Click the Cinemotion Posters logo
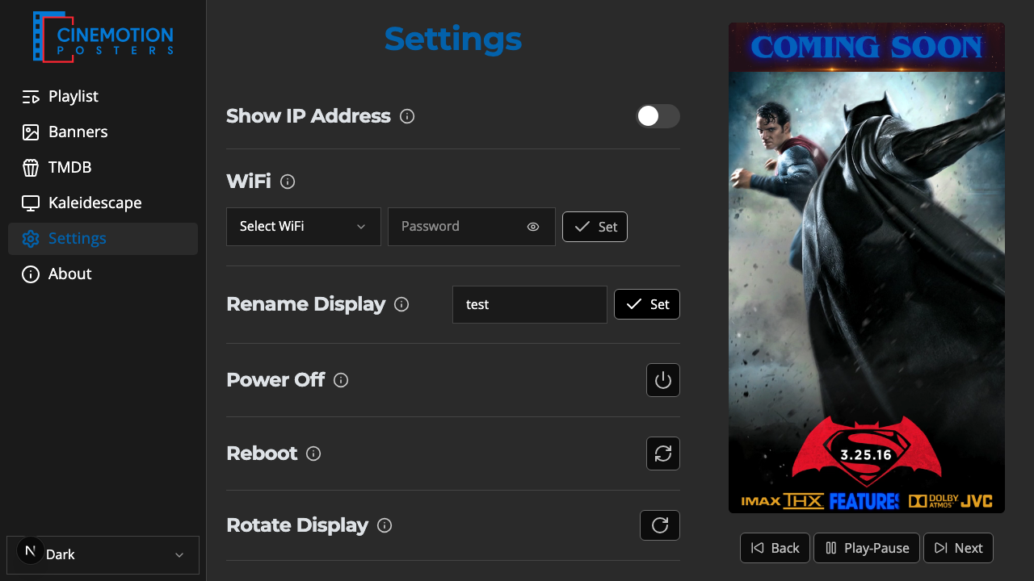The width and height of the screenshot is (1034, 581). tap(103, 36)
